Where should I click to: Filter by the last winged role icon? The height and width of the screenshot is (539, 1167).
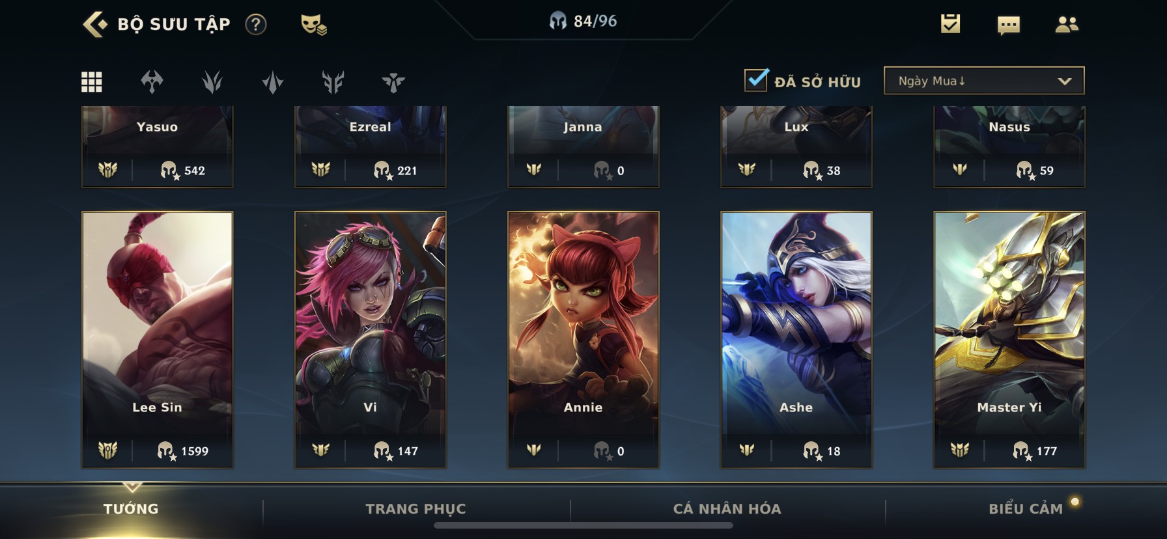393,82
